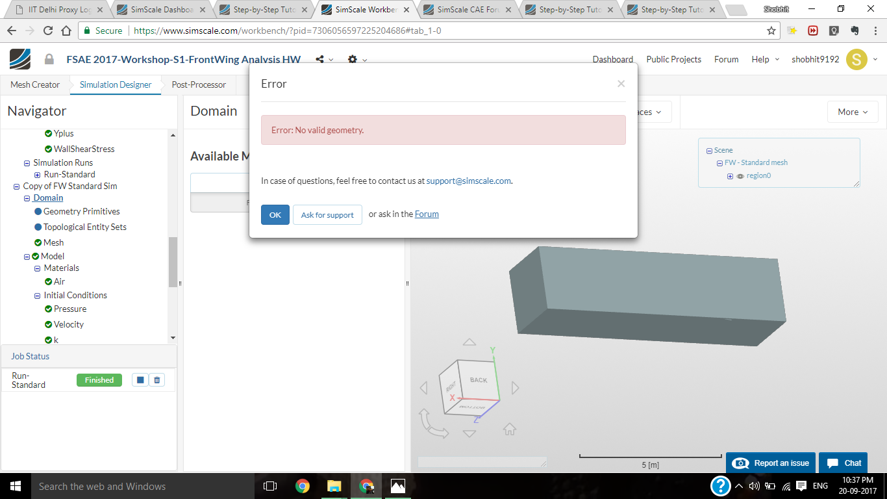Viewport: 887px width, 499px height.
Task: Rotate view left with arrow
Action: pyautogui.click(x=424, y=388)
